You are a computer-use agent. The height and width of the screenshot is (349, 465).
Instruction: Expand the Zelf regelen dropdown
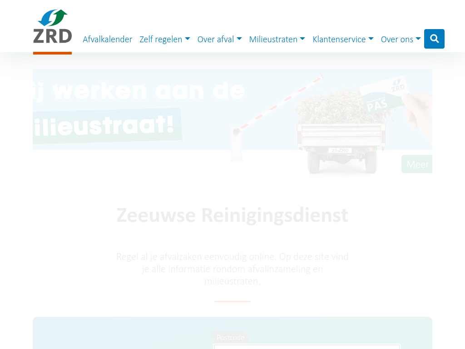[x=164, y=39]
